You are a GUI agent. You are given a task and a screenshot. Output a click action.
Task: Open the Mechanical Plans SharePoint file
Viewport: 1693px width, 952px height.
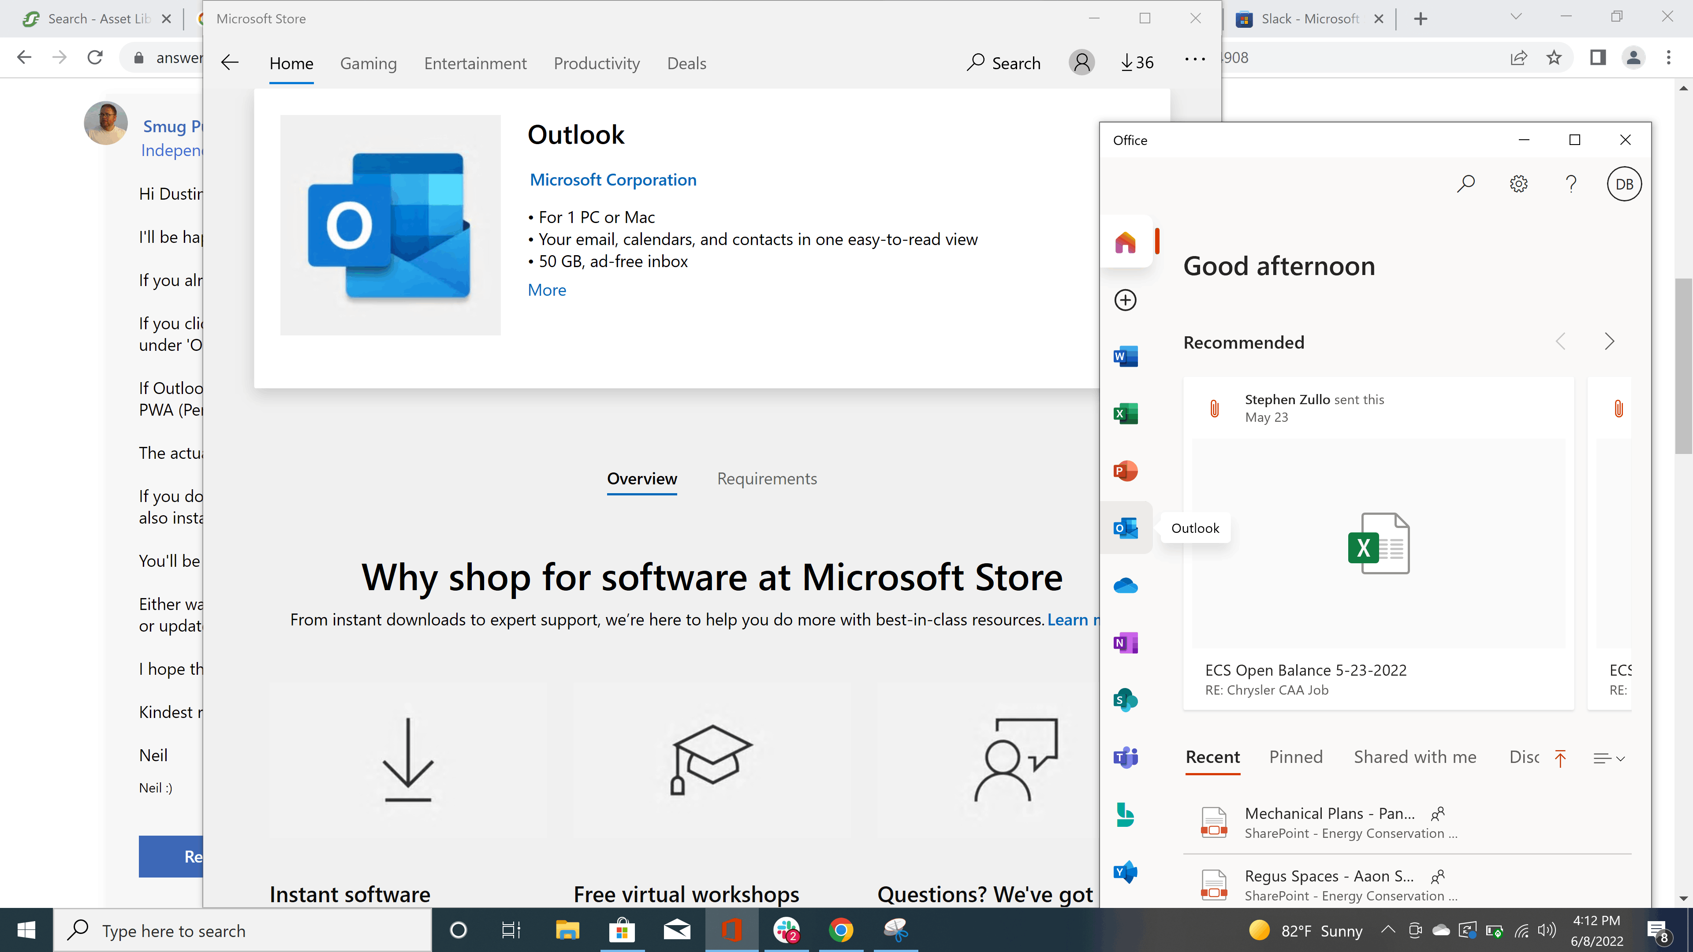[x=1407, y=822]
